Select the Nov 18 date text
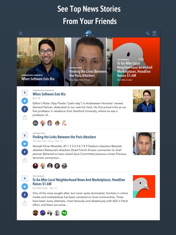Viewport: 176px width, 235px height. pyautogui.click(x=36, y=98)
